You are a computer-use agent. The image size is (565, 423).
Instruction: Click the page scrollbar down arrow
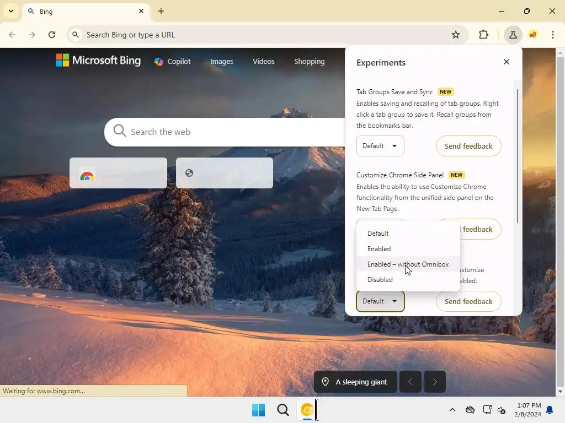(x=560, y=392)
